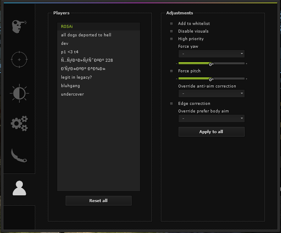Click the minus icon beside Force yaw slider

tap(177, 63)
